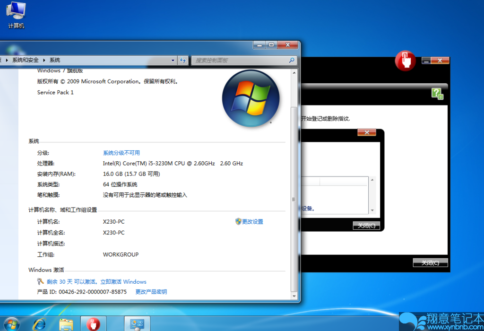Launch Internet Explorer from the taskbar
484x331 pixels.
40,324
